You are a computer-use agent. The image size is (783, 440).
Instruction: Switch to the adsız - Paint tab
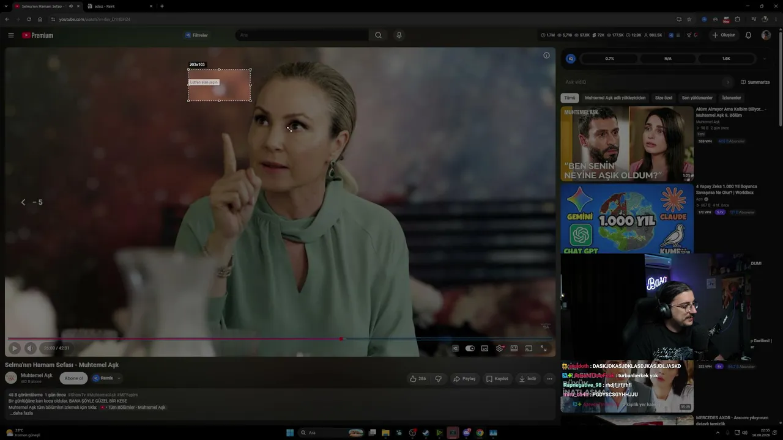[120, 6]
